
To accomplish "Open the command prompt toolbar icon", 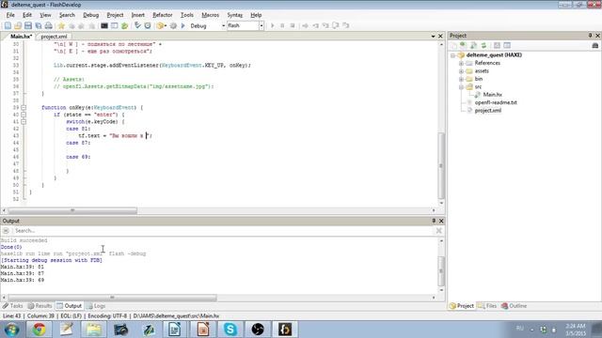I will pyautogui.click(x=104, y=25).
